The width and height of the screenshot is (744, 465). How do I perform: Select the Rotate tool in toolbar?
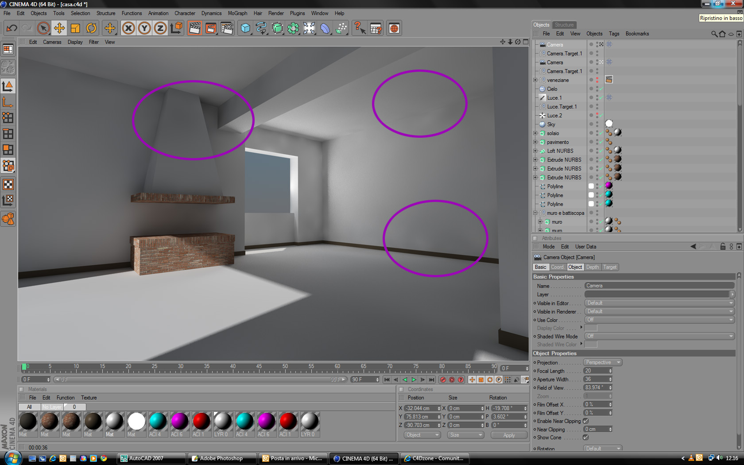(x=91, y=28)
